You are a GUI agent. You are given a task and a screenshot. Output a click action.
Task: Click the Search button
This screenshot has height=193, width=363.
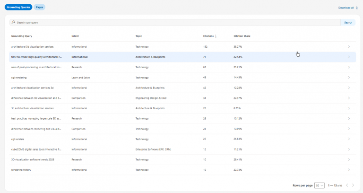click(x=348, y=23)
